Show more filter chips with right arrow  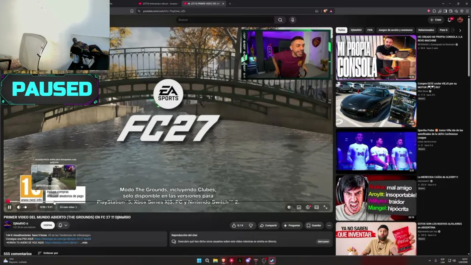coord(460,30)
